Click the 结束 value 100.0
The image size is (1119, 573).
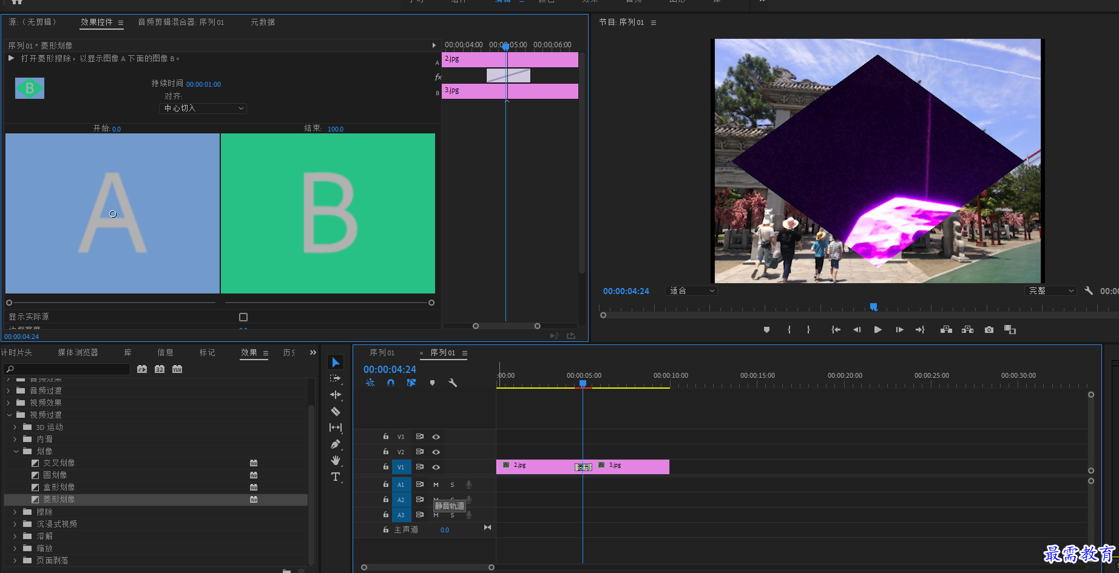(336, 129)
